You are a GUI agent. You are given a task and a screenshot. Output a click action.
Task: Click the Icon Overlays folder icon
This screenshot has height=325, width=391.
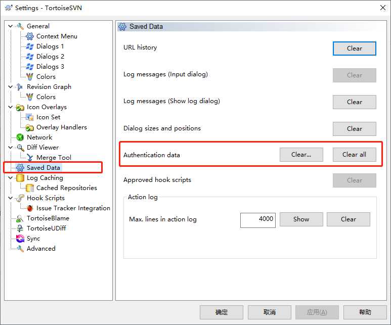click(x=20, y=107)
